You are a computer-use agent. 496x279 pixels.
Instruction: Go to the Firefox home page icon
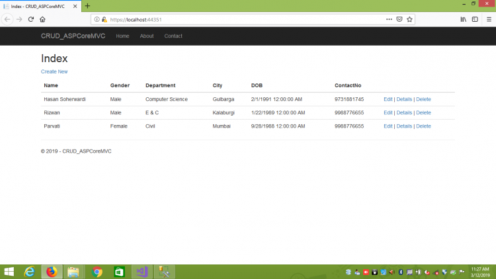(x=42, y=19)
